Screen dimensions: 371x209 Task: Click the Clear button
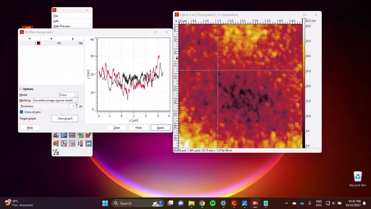pos(117,128)
